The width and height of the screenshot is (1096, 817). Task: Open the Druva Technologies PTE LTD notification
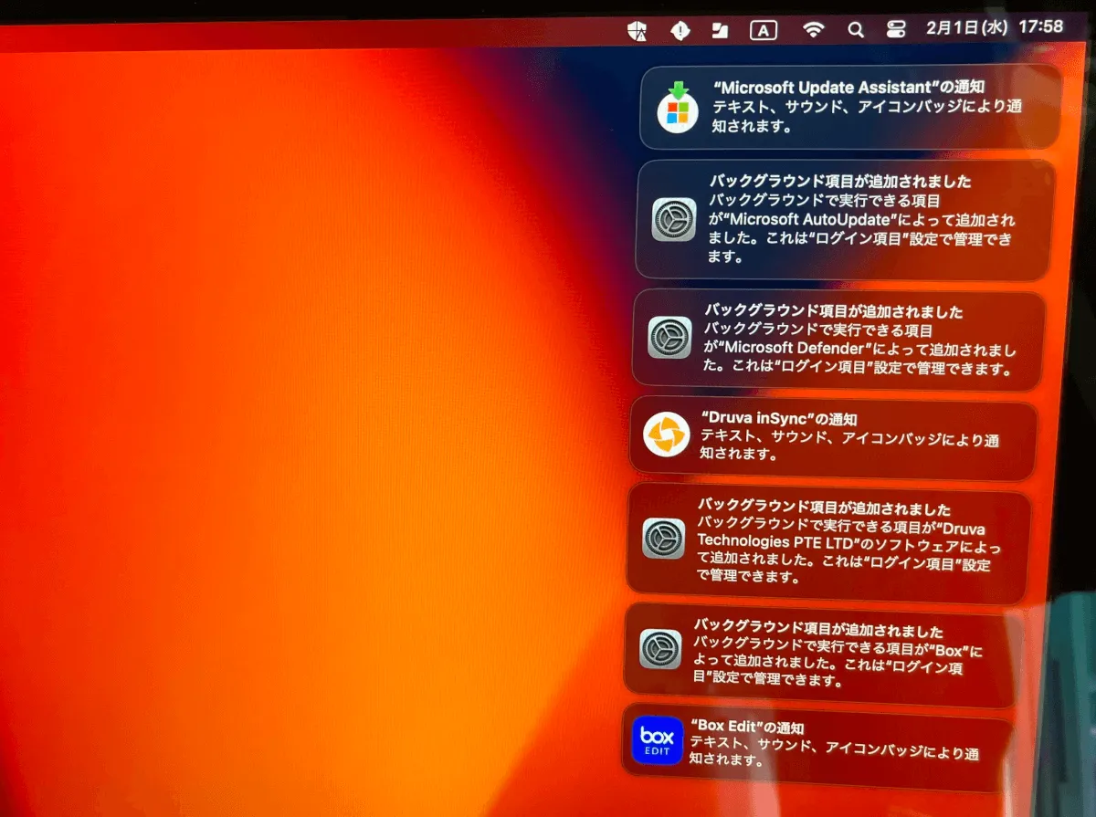coord(828,541)
